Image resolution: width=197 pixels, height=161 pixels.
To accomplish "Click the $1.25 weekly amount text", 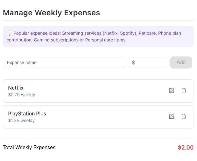I will click(21, 121).
